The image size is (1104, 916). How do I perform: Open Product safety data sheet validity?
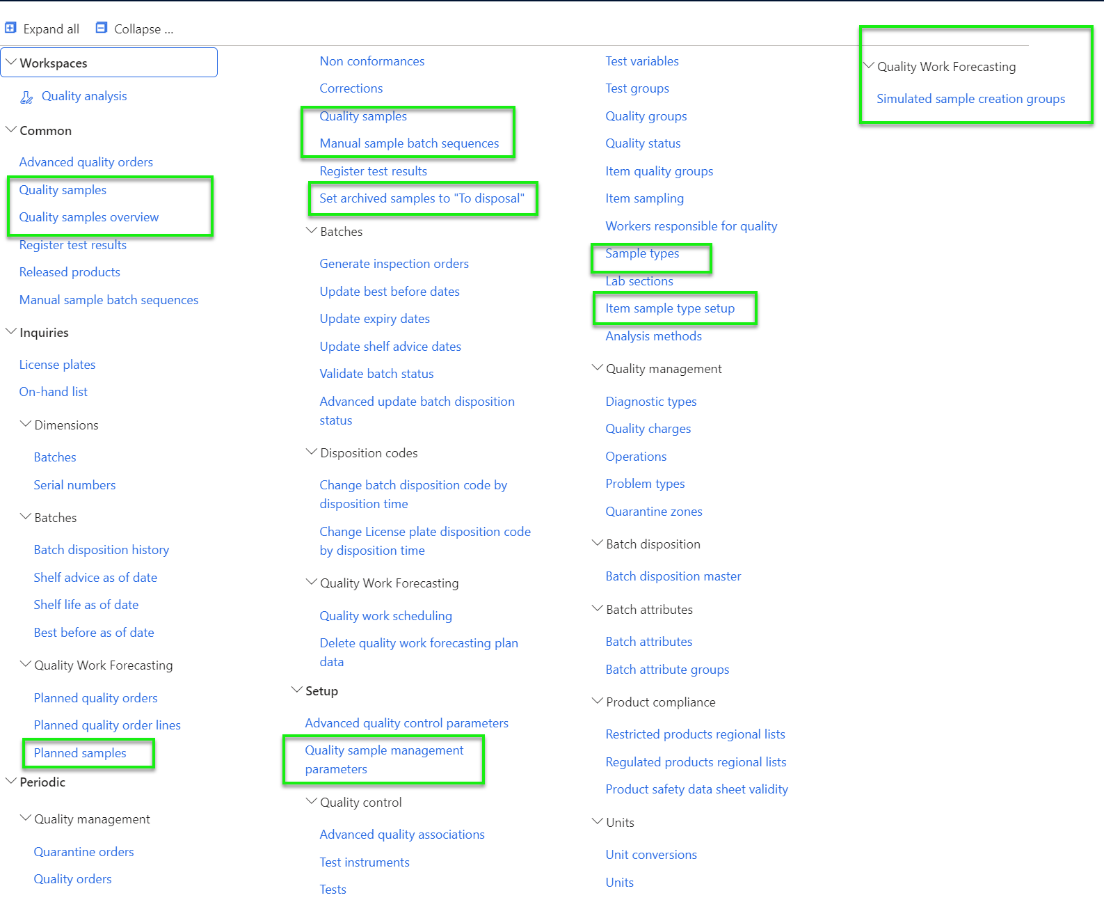[697, 789]
